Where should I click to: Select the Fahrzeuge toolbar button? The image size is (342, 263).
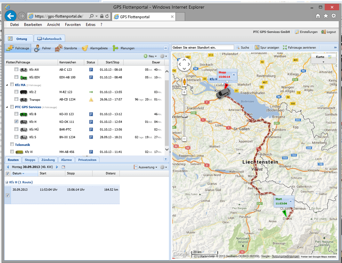pos(18,48)
